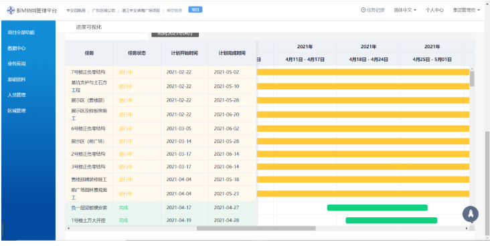Select the 售楼部精装修施工 task row
The height and width of the screenshot is (246, 490).
161,180
